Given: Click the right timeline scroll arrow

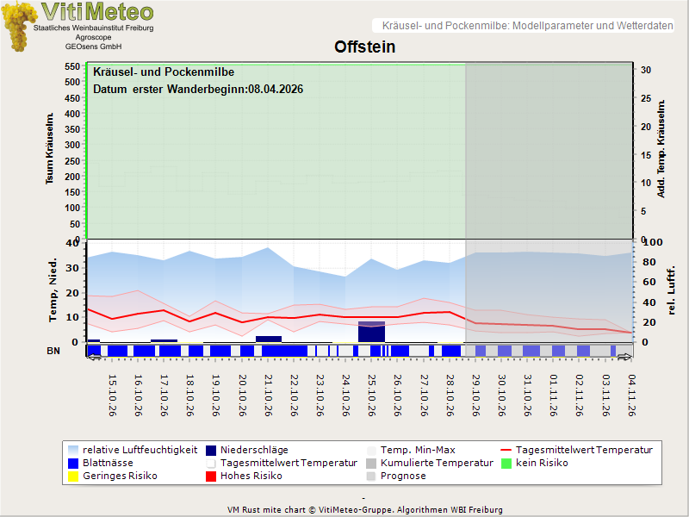Looking at the screenshot, I should click(x=624, y=357).
